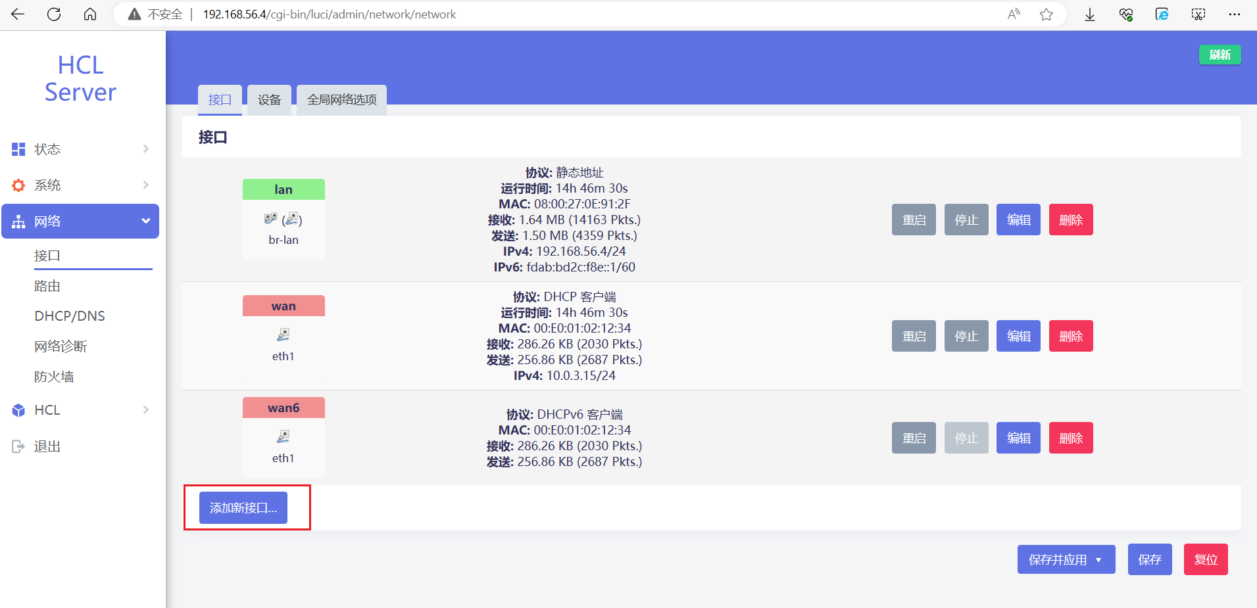Image resolution: width=1257 pixels, height=608 pixels.
Task: Open browser downloads icon in toolbar
Action: pyautogui.click(x=1090, y=14)
